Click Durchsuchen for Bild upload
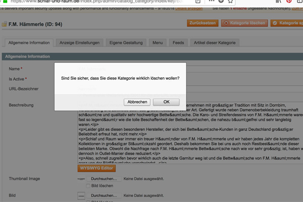Image resolution: width=303 pixels, height=202 pixels. tap(104, 195)
